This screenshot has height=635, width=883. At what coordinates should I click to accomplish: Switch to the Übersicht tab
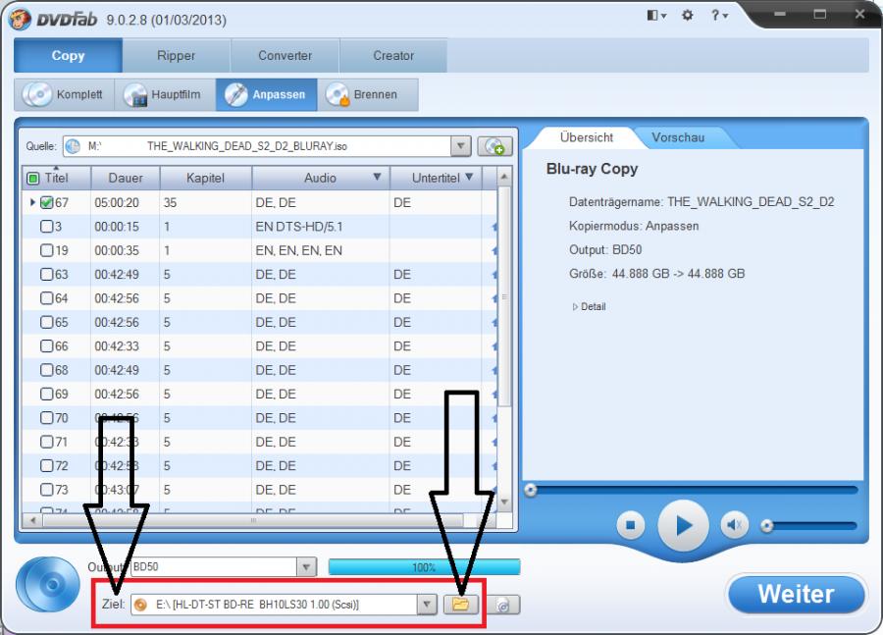(x=587, y=137)
